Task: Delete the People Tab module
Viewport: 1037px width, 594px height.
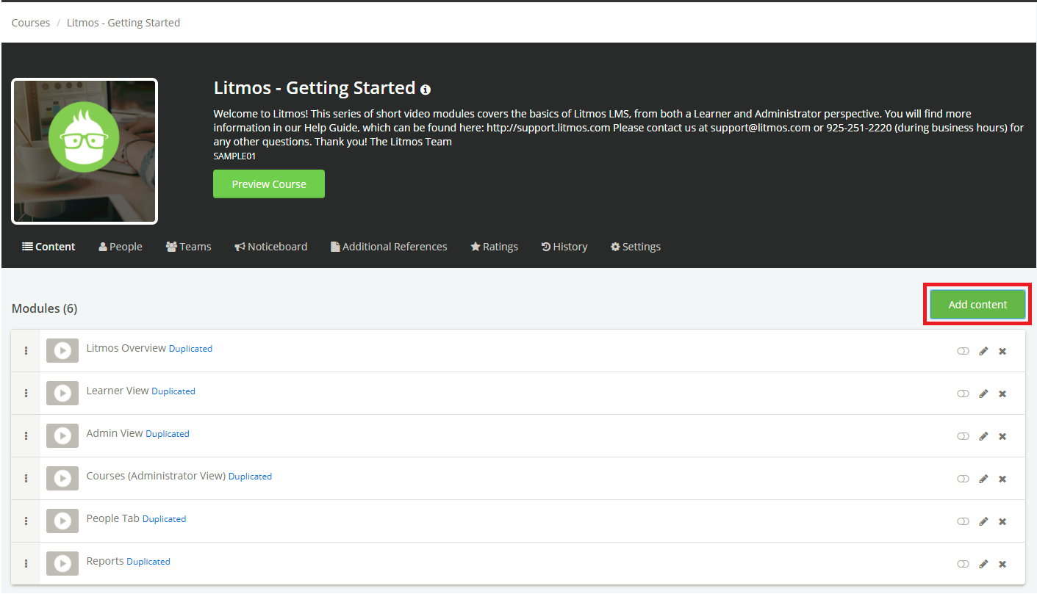Action: (1002, 521)
